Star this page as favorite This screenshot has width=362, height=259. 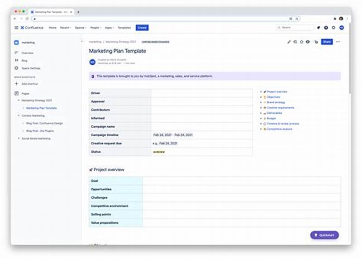pos(301,42)
